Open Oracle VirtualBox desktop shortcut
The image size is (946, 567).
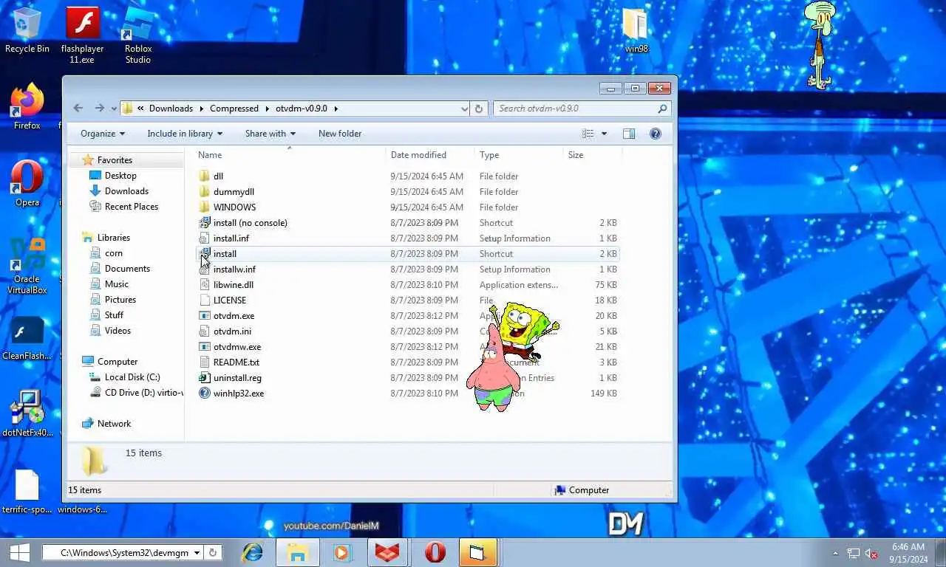[x=27, y=266]
